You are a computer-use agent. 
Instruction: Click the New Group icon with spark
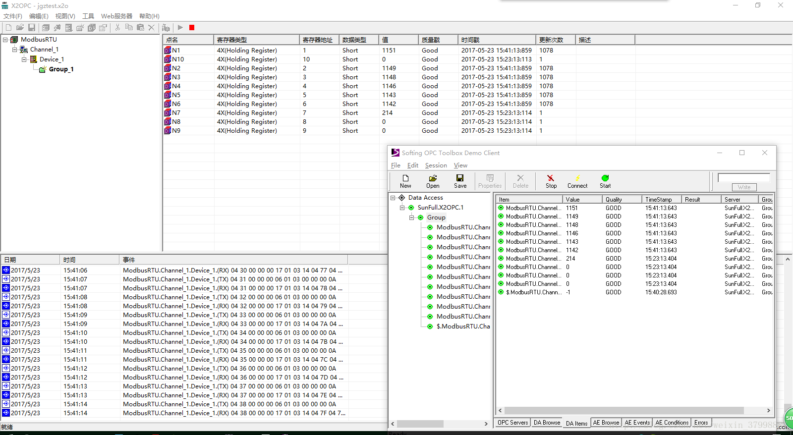[80, 28]
